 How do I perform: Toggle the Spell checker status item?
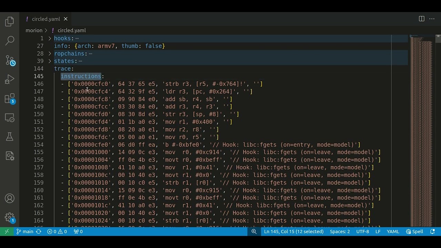pyautogui.click(x=414, y=231)
